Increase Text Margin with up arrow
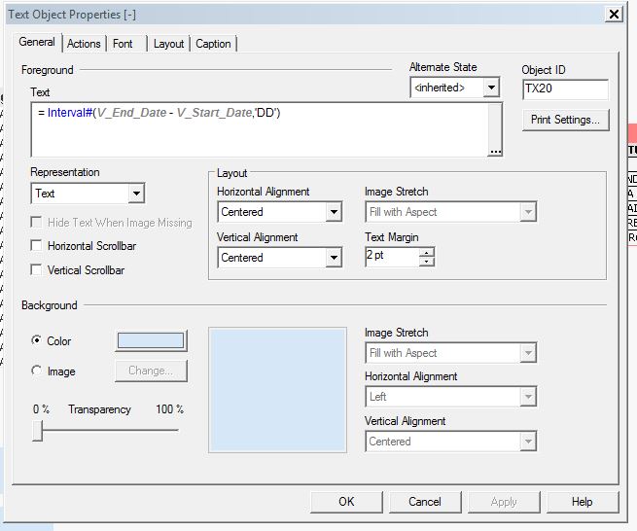This screenshot has width=637, height=531. (x=427, y=252)
